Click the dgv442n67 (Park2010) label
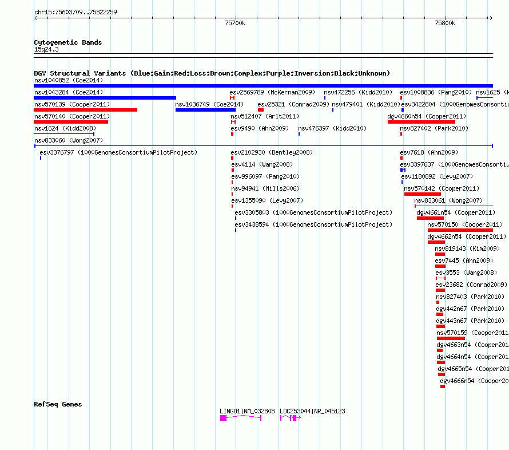Image resolution: width=509 pixels, height=450 pixels. point(470,309)
